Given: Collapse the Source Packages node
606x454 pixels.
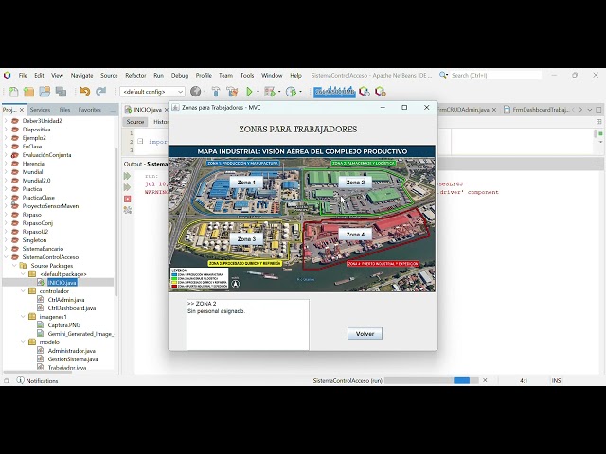Looking at the screenshot, I should (14, 265).
